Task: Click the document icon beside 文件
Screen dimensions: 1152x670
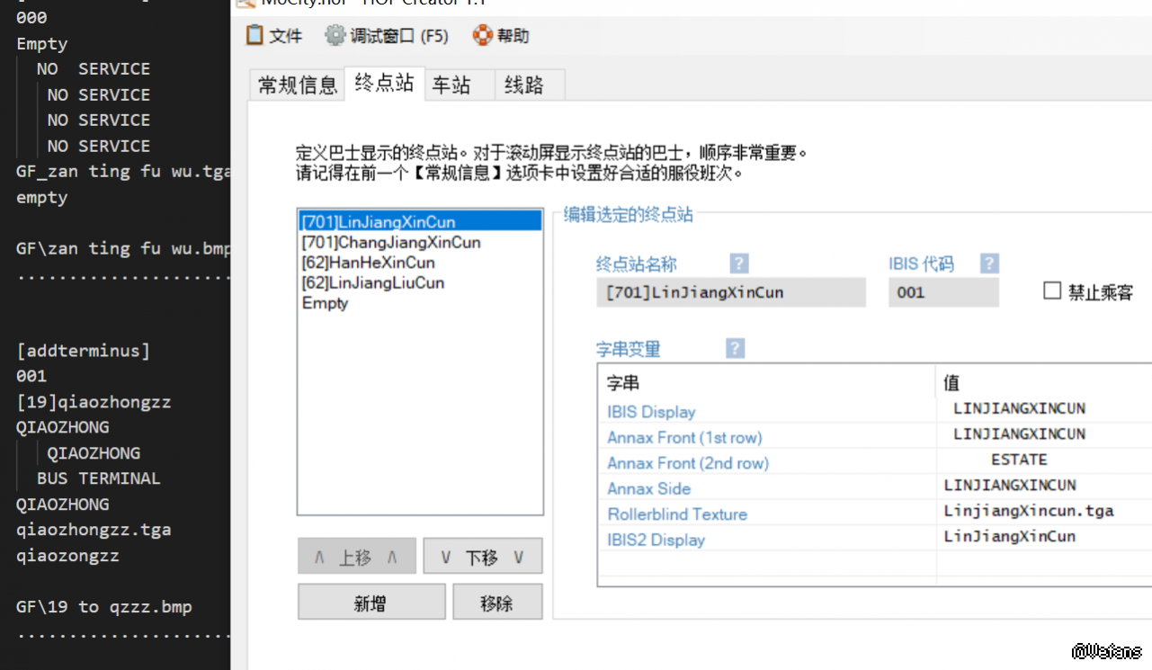Action: pos(255,35)
